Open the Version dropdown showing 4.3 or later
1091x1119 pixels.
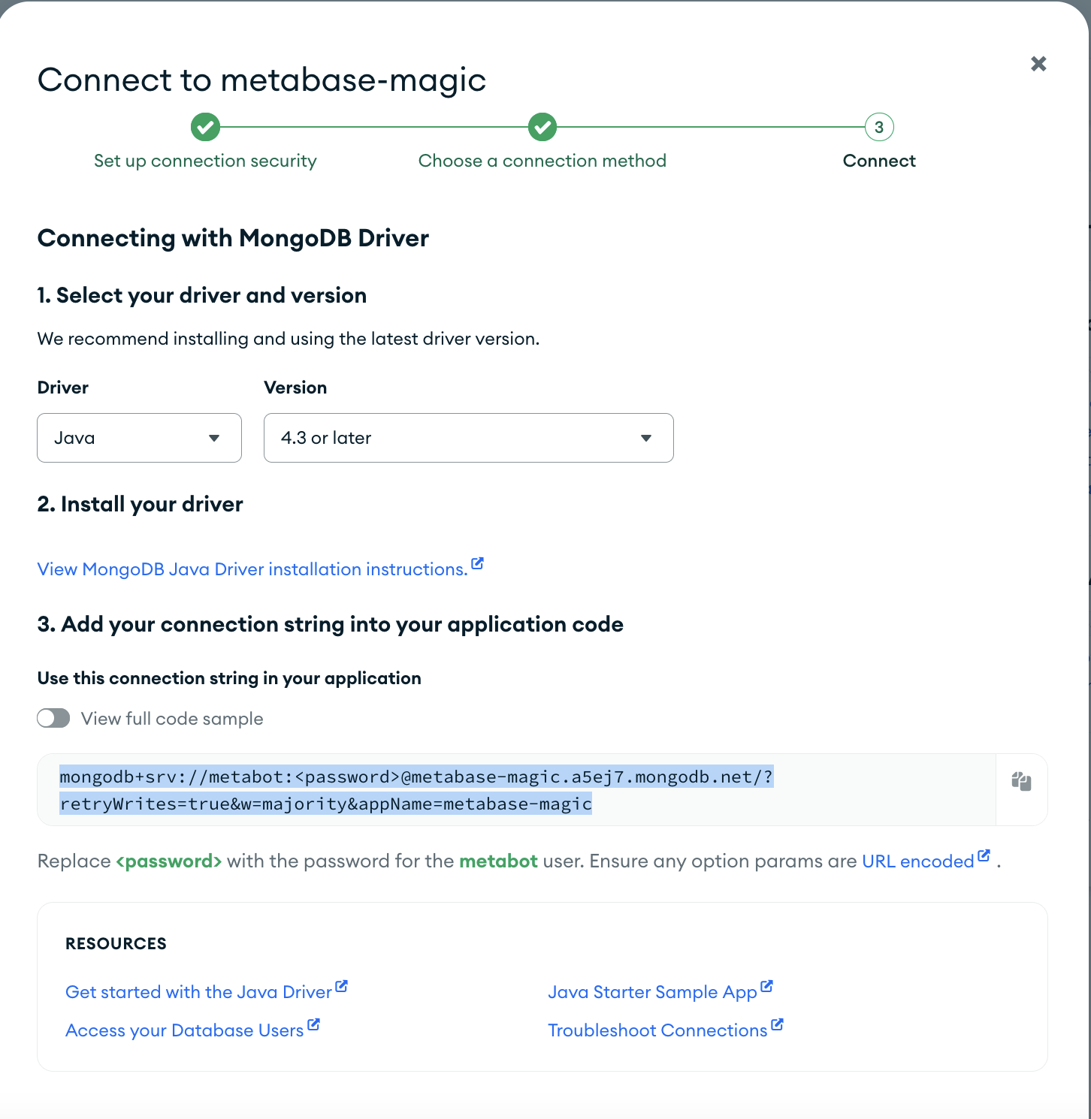click(x=468, y=438)
